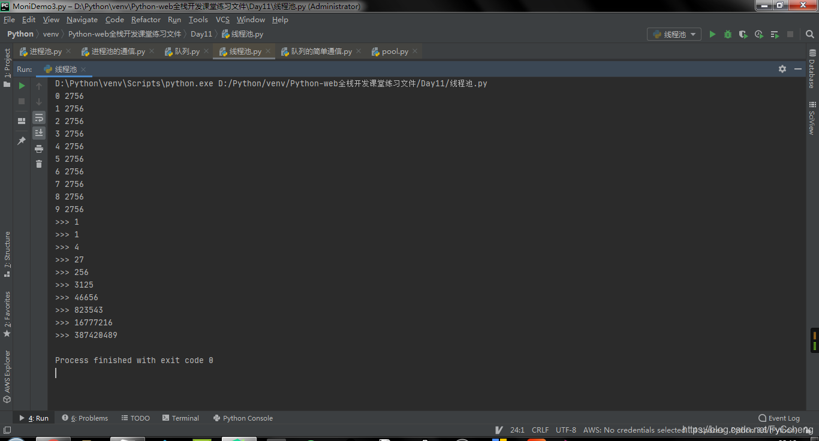The height and width of the screenshot is (441, 819).
Task: Change CRLF line separator
Action: coord(540,430)
